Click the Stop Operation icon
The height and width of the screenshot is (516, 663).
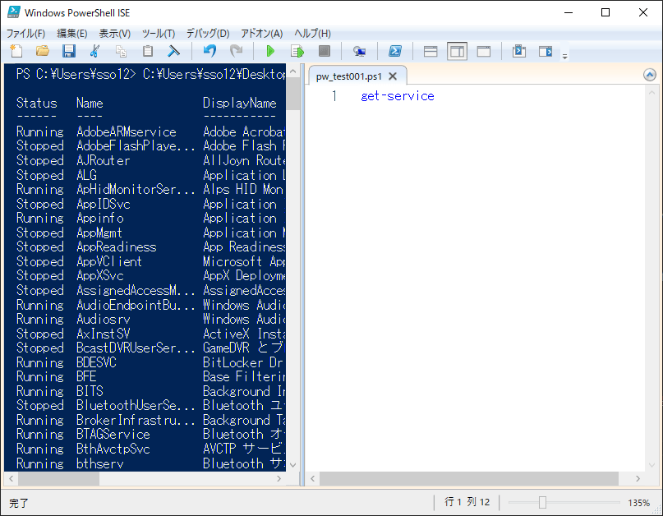(324, 51)
